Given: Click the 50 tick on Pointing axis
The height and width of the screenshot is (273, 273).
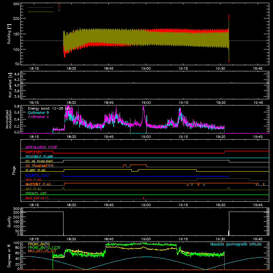Looking at the screenshot, I should click(x=17, y=64).
